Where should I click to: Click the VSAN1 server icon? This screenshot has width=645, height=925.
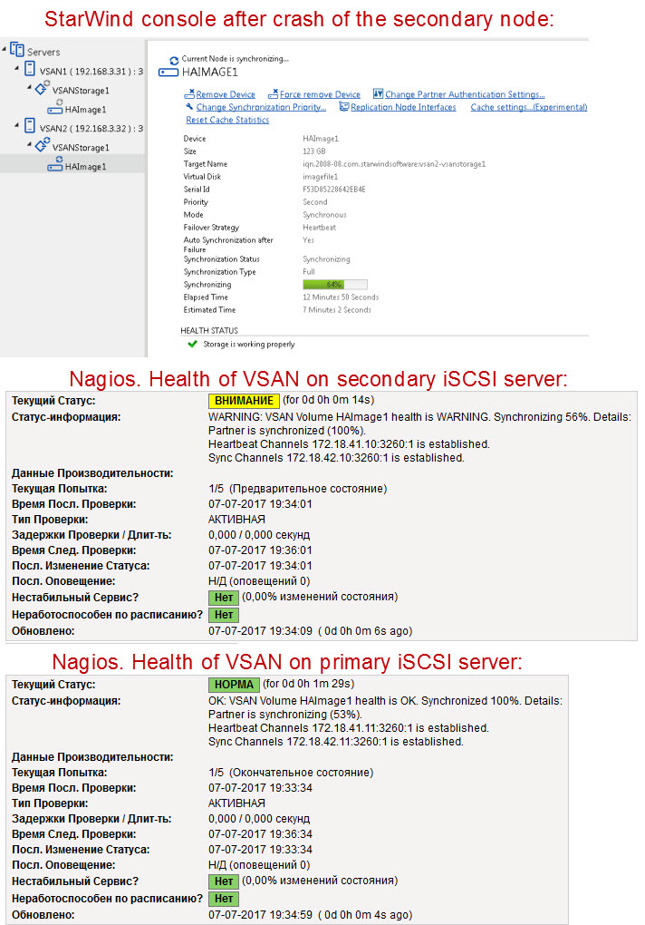[30, 69]
